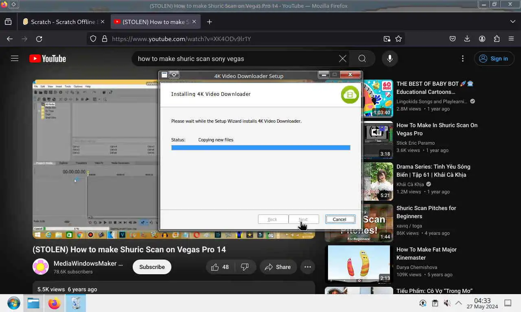Open MediaWindowsMaker channel avatar

tap(41, 267)
